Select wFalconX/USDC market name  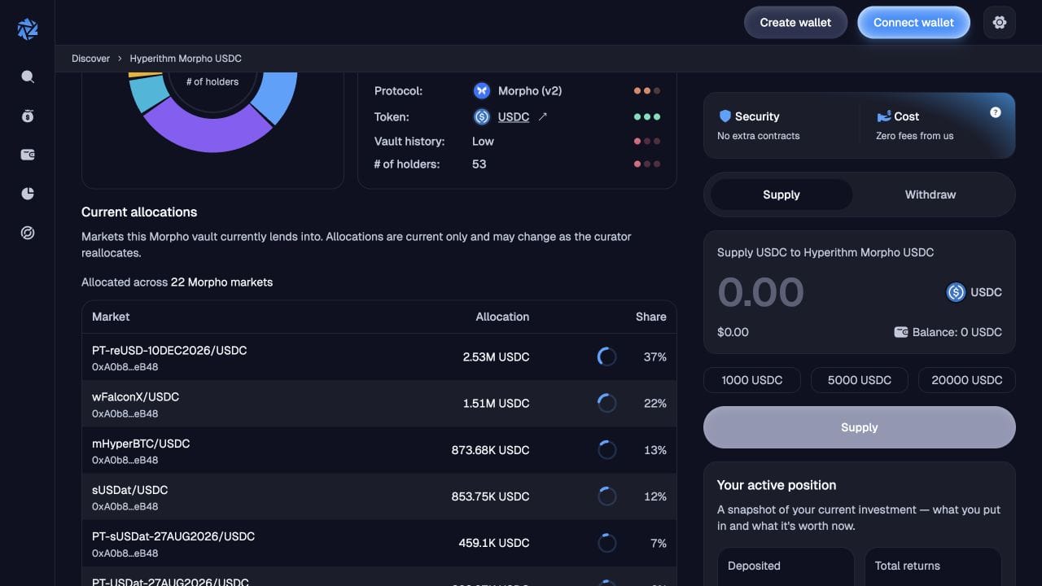click(135, 397)
